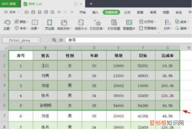The height and width of the screenshot is (129, 192).
Task: Expand the Name Box dropdown arrow
Action: pyautogui.click(x=39, y=40)
